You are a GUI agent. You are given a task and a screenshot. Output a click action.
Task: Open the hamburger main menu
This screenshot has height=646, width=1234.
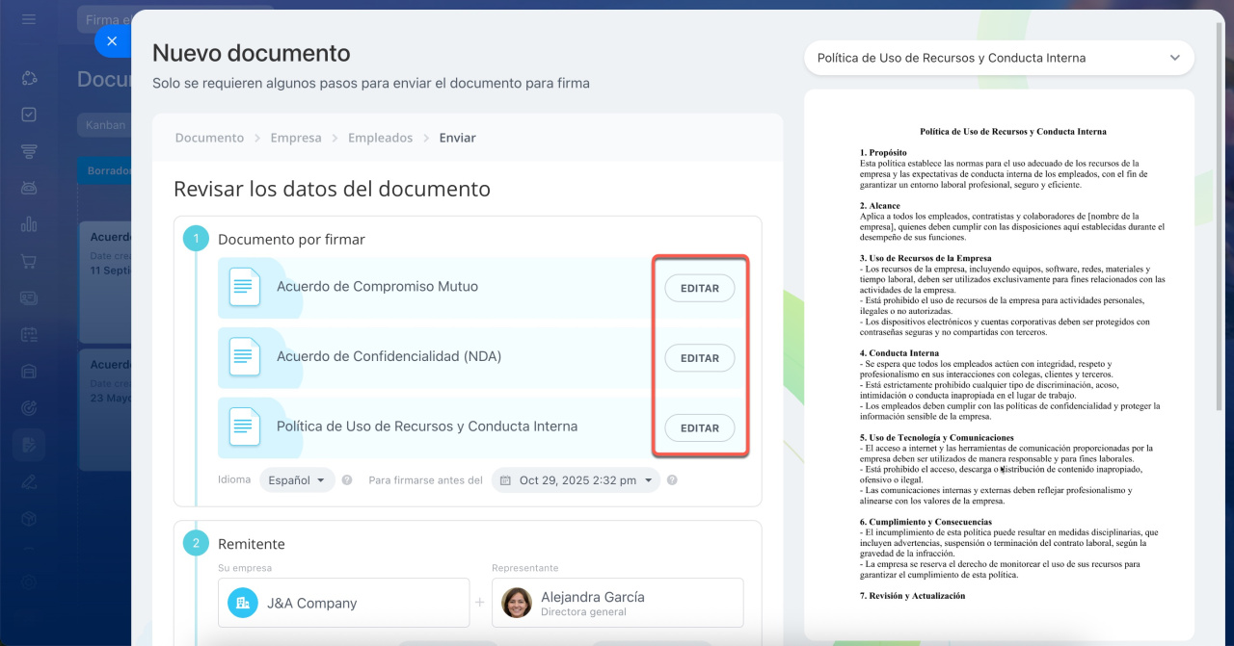[29, 19]
